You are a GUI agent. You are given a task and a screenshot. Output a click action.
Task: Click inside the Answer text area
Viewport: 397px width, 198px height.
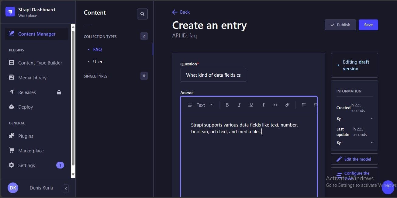click(x=249, y=155)
